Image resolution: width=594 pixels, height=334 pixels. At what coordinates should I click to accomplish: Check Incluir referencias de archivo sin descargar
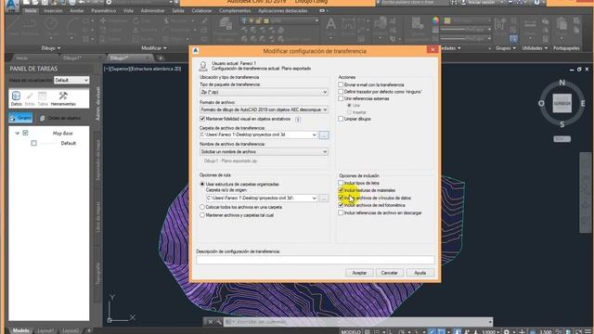pyautogui.click(x=341, y=212)
